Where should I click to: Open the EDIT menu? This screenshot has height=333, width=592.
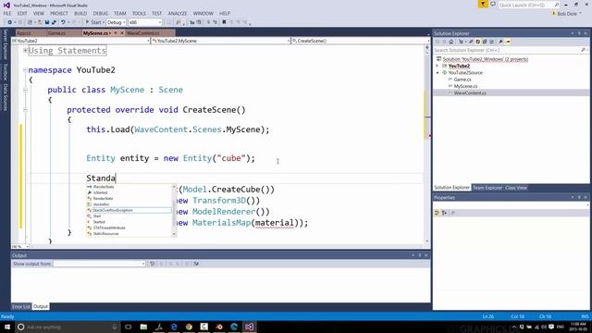point(22,13)
